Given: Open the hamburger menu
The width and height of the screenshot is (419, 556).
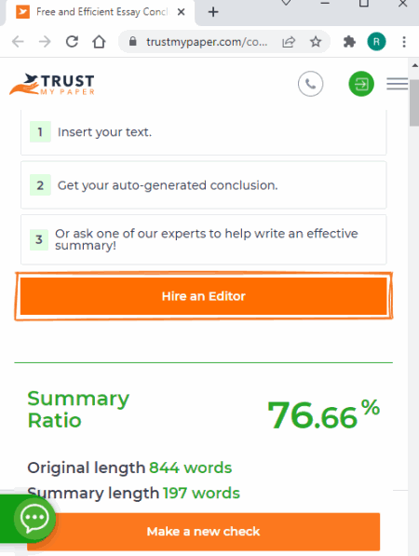Looking at the screenshot, I should pyautogui.click(x=397, y=84).
